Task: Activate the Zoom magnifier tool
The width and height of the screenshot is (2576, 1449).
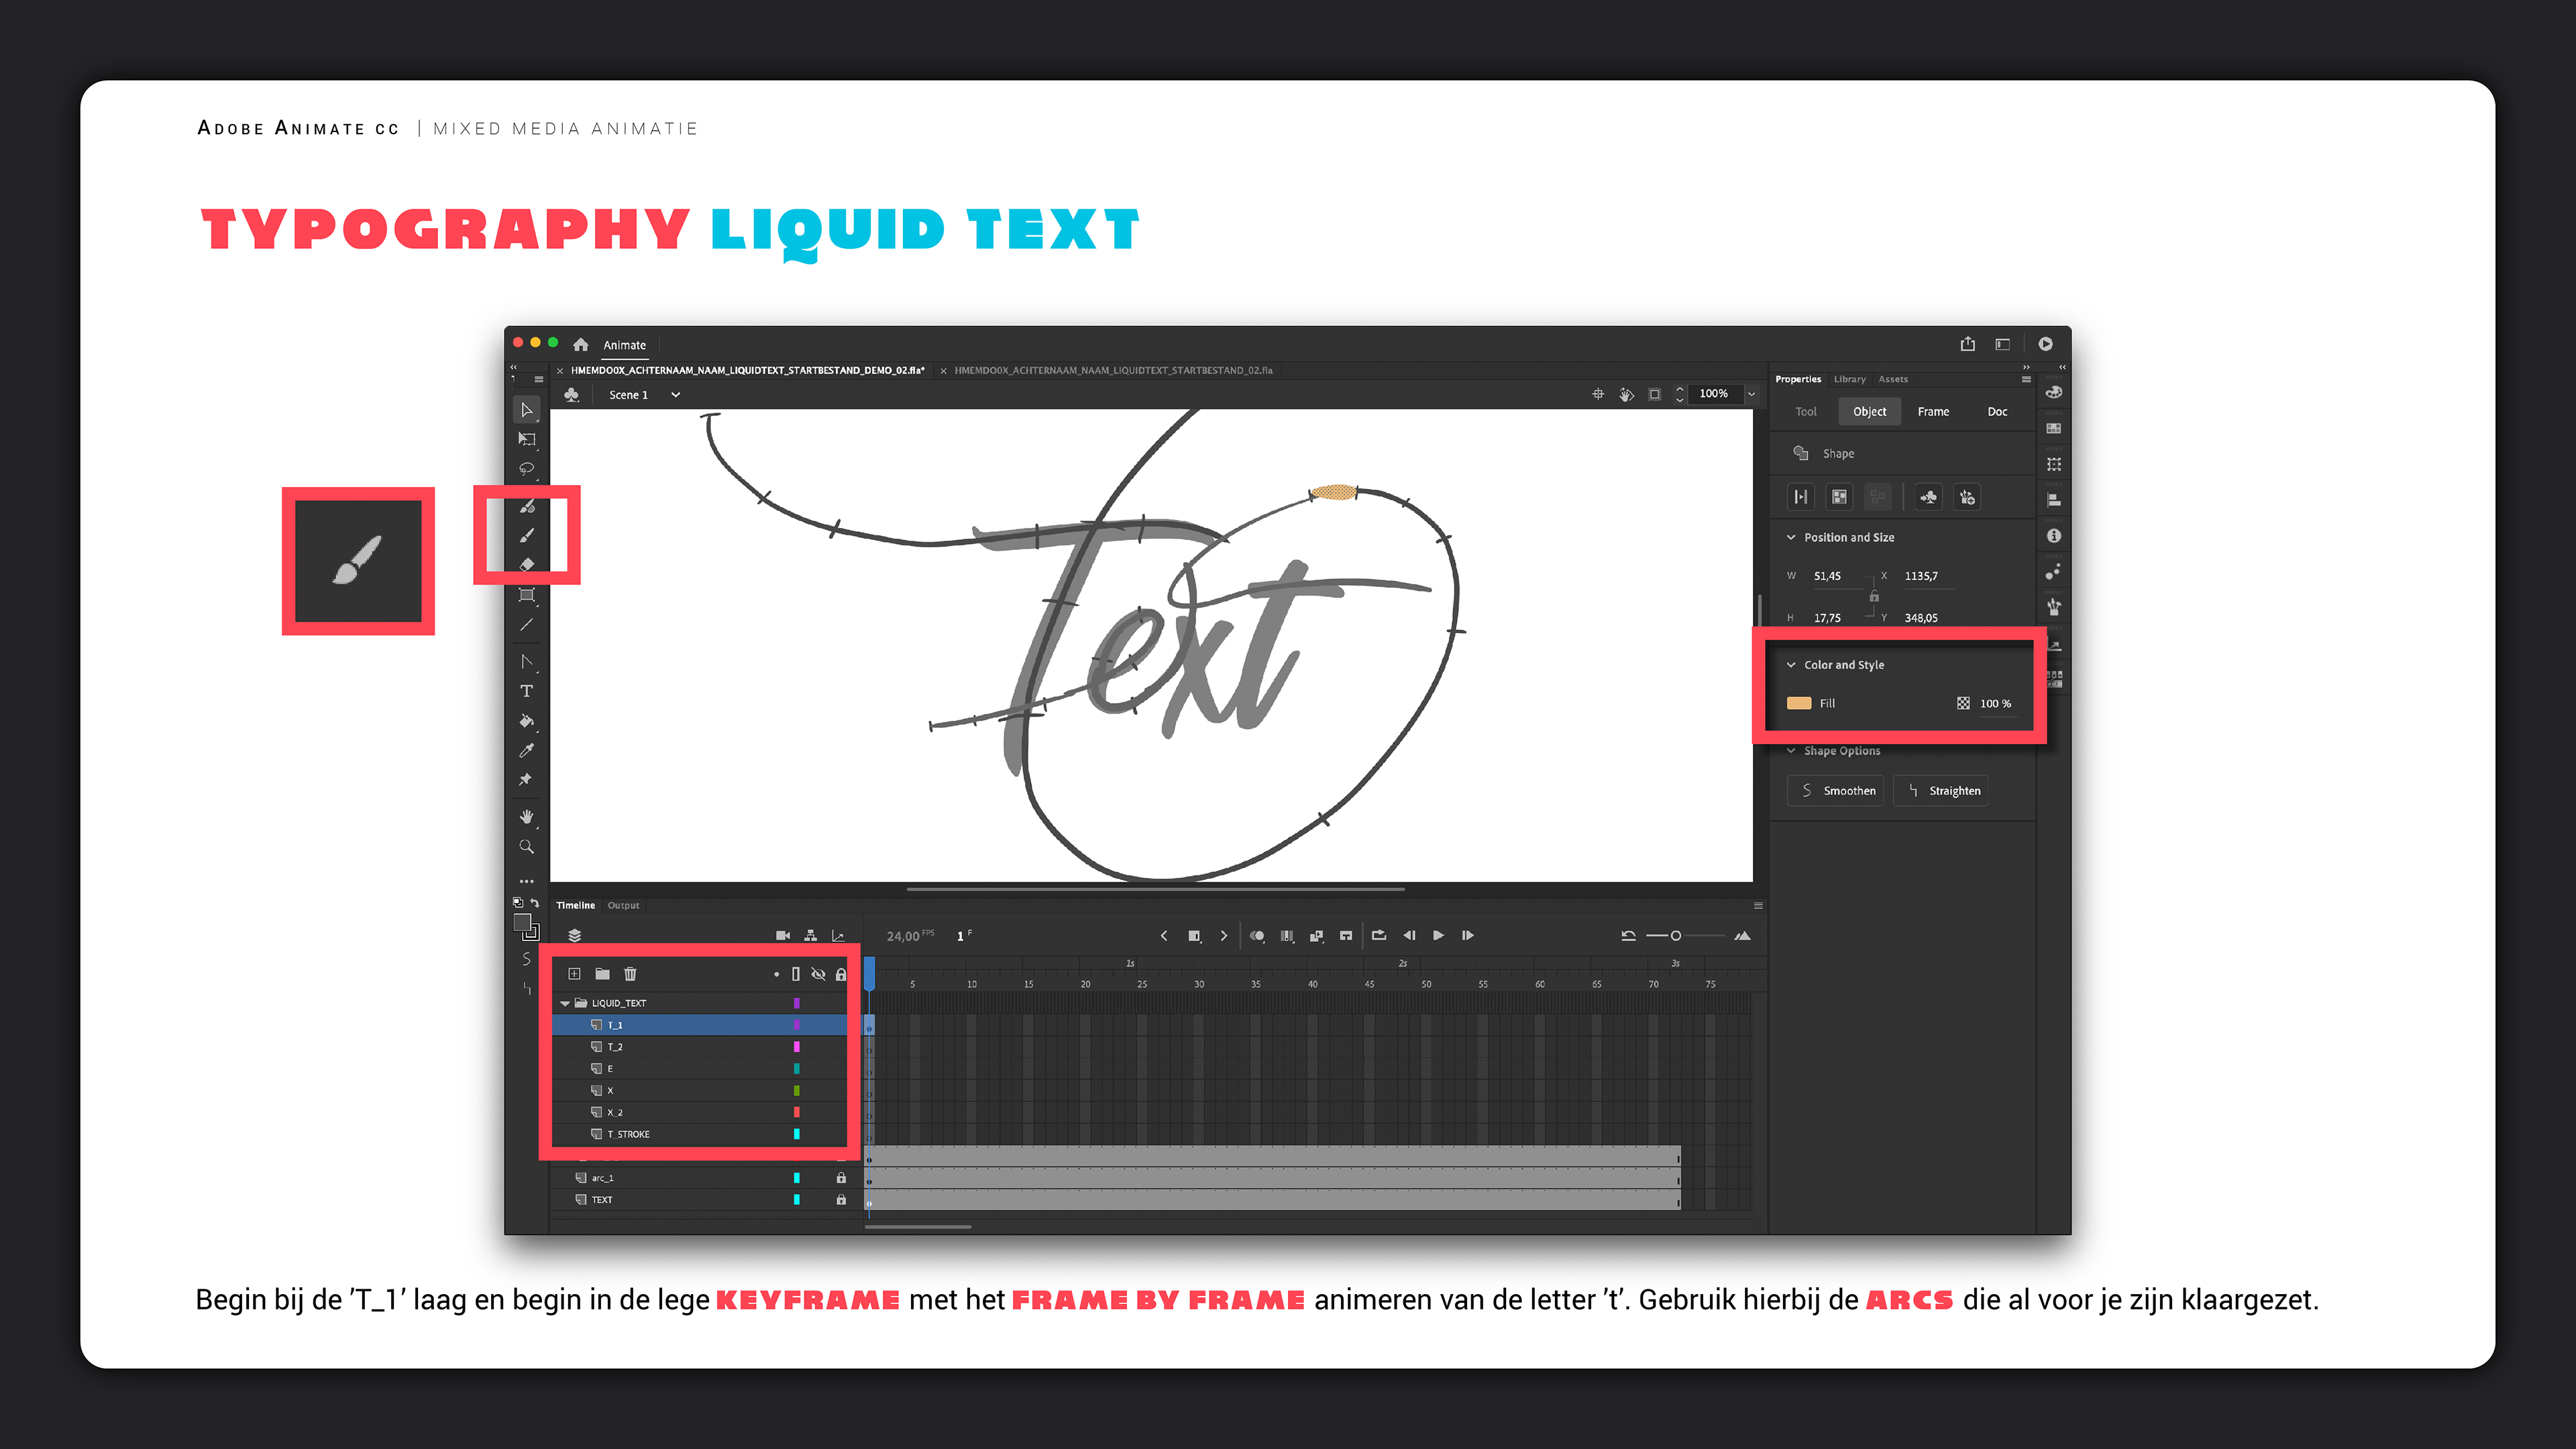Action: [526, 847]
